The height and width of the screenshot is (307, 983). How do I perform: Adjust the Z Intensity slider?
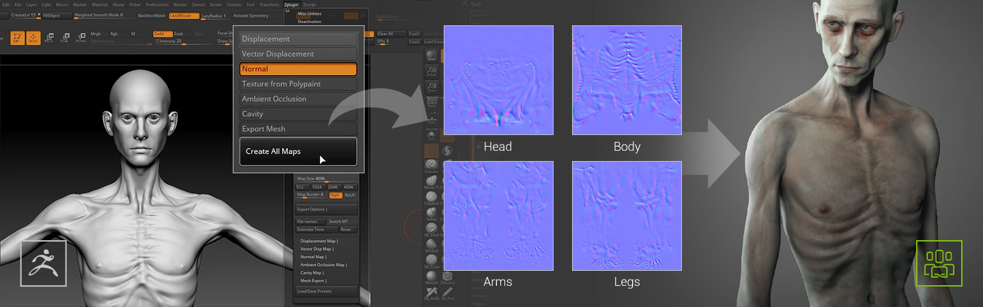(x=171, y=41)
